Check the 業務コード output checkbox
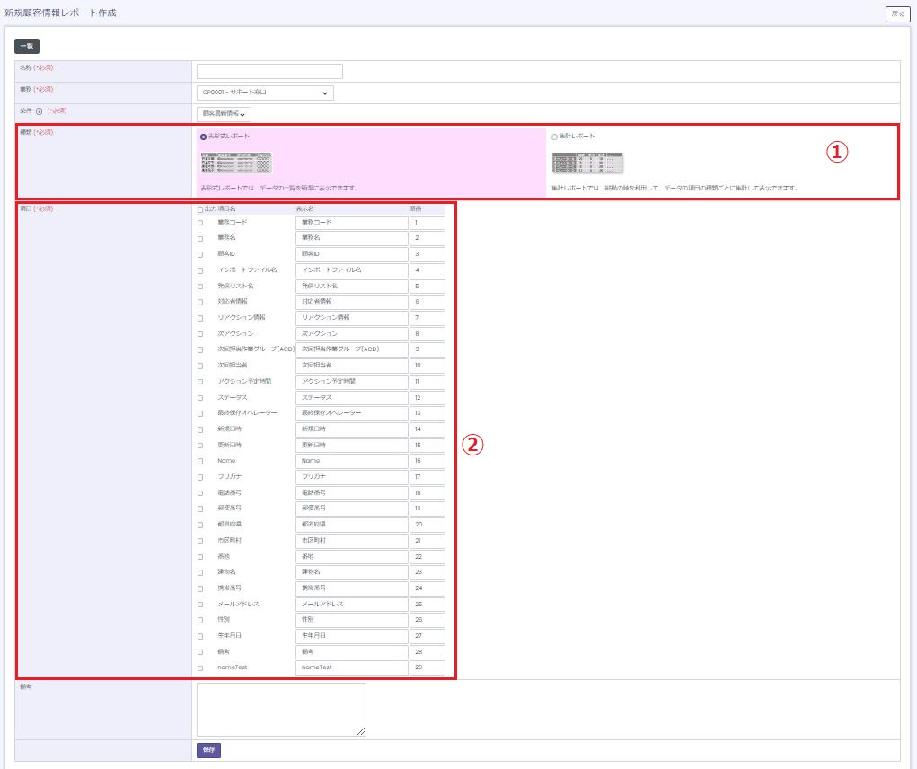Image resolution: width=917 pixels, height=769 pixels. tap(200, 223)
